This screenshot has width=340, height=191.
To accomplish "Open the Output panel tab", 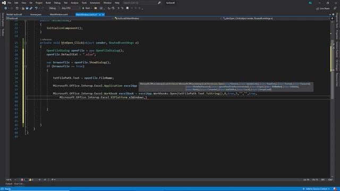I will [x=9, y=184].
